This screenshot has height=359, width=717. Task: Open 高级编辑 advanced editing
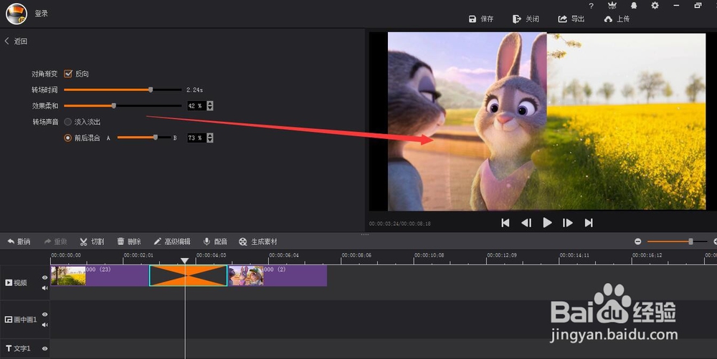[x=172, y=241]
